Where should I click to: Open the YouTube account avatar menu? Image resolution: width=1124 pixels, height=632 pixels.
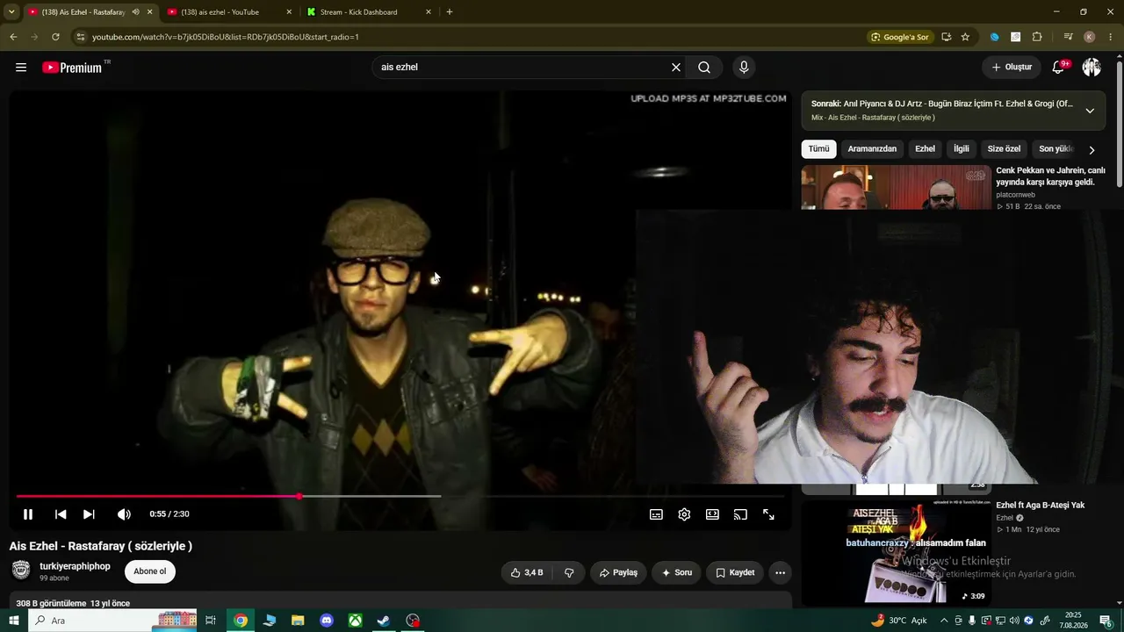pos(1092,68)
